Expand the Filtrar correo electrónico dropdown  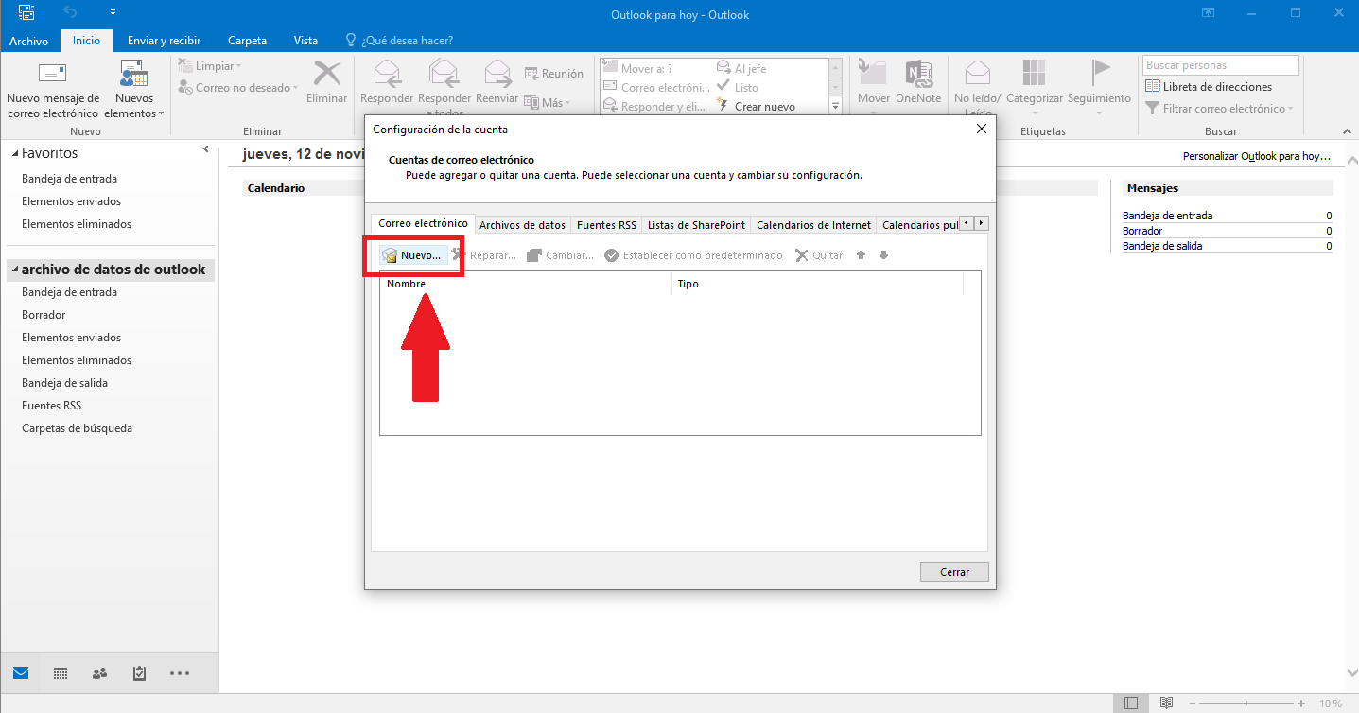pyautogui.click(x=1219, y=109)
